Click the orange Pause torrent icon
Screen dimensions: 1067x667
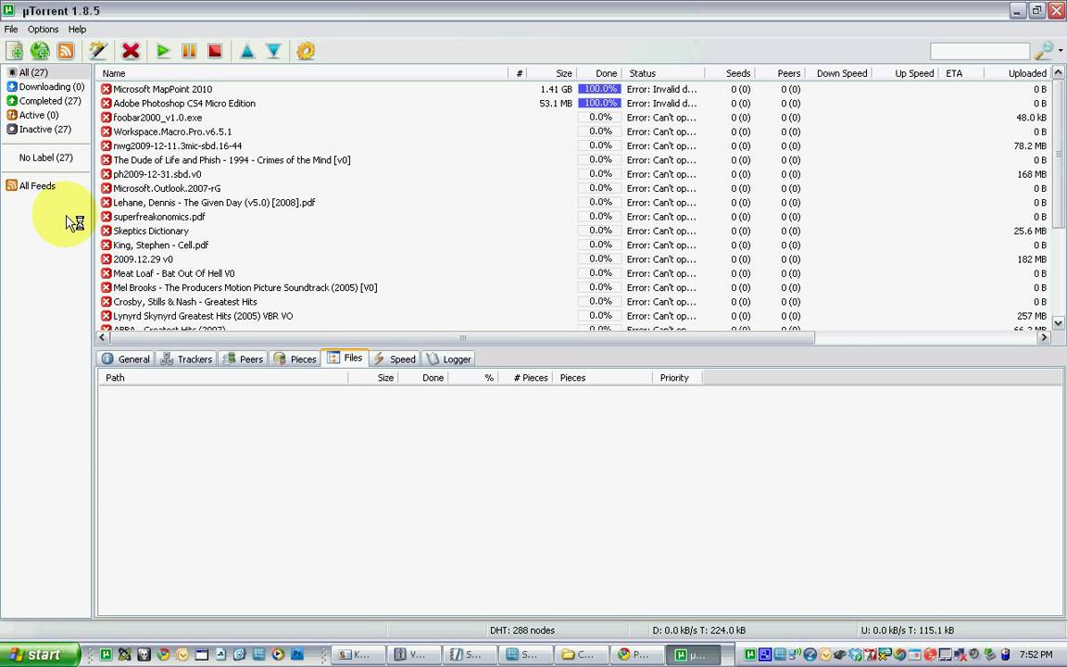(189, 51)
